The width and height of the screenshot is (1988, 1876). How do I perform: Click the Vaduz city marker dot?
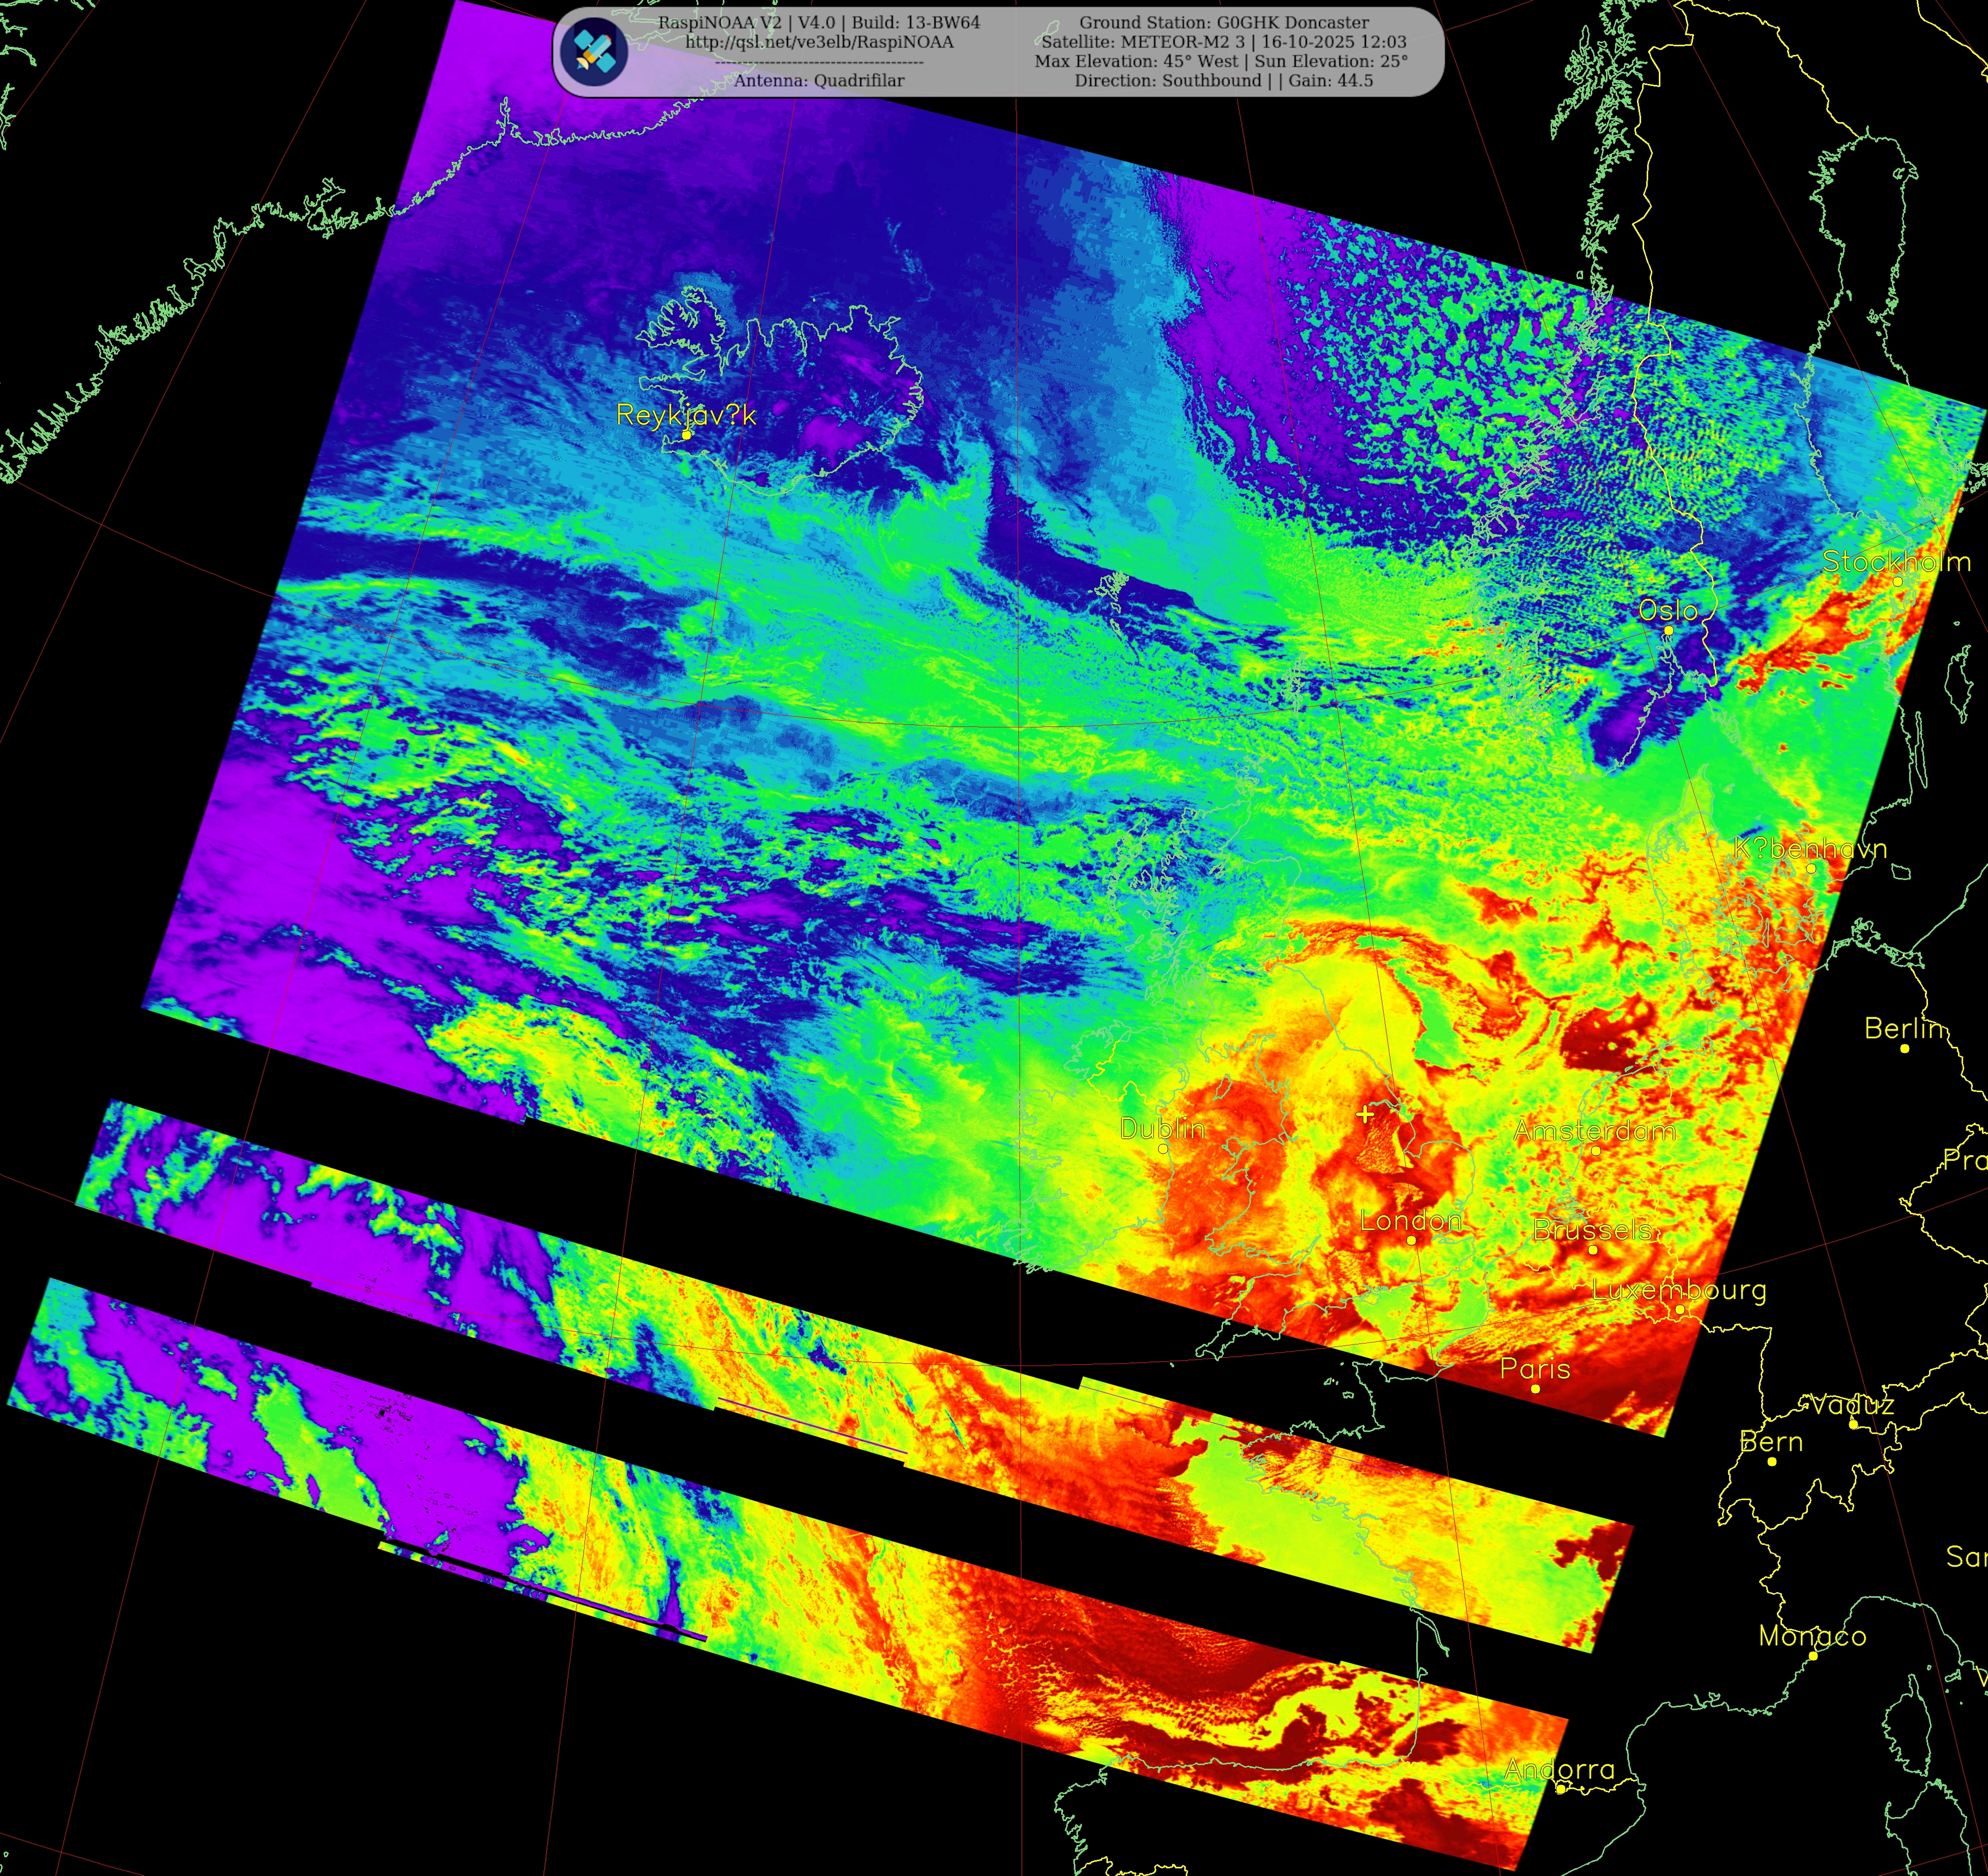click(1853, 1424)
